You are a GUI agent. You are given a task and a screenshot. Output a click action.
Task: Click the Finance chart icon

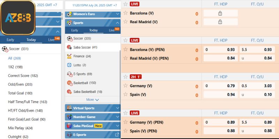click(x=69, y=56)
